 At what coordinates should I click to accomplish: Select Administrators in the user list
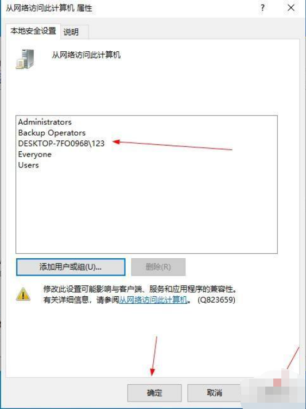(45, 122)
